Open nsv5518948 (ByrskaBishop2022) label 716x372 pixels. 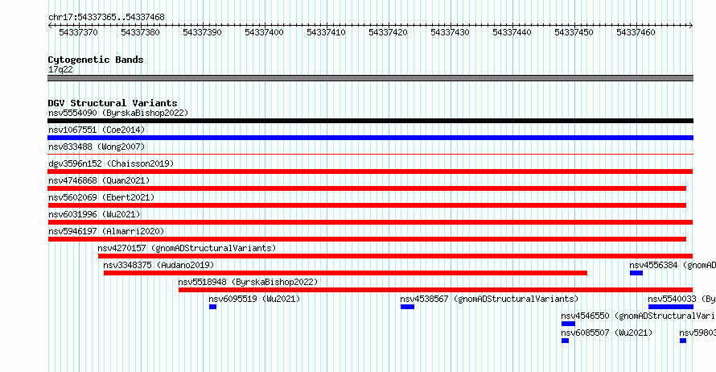tap(248, 282)
